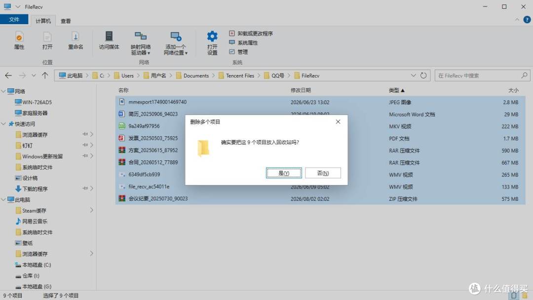
Task: Collapse the 快速访问 tree node
Action: pyautogui.click(x=3, y=124)
